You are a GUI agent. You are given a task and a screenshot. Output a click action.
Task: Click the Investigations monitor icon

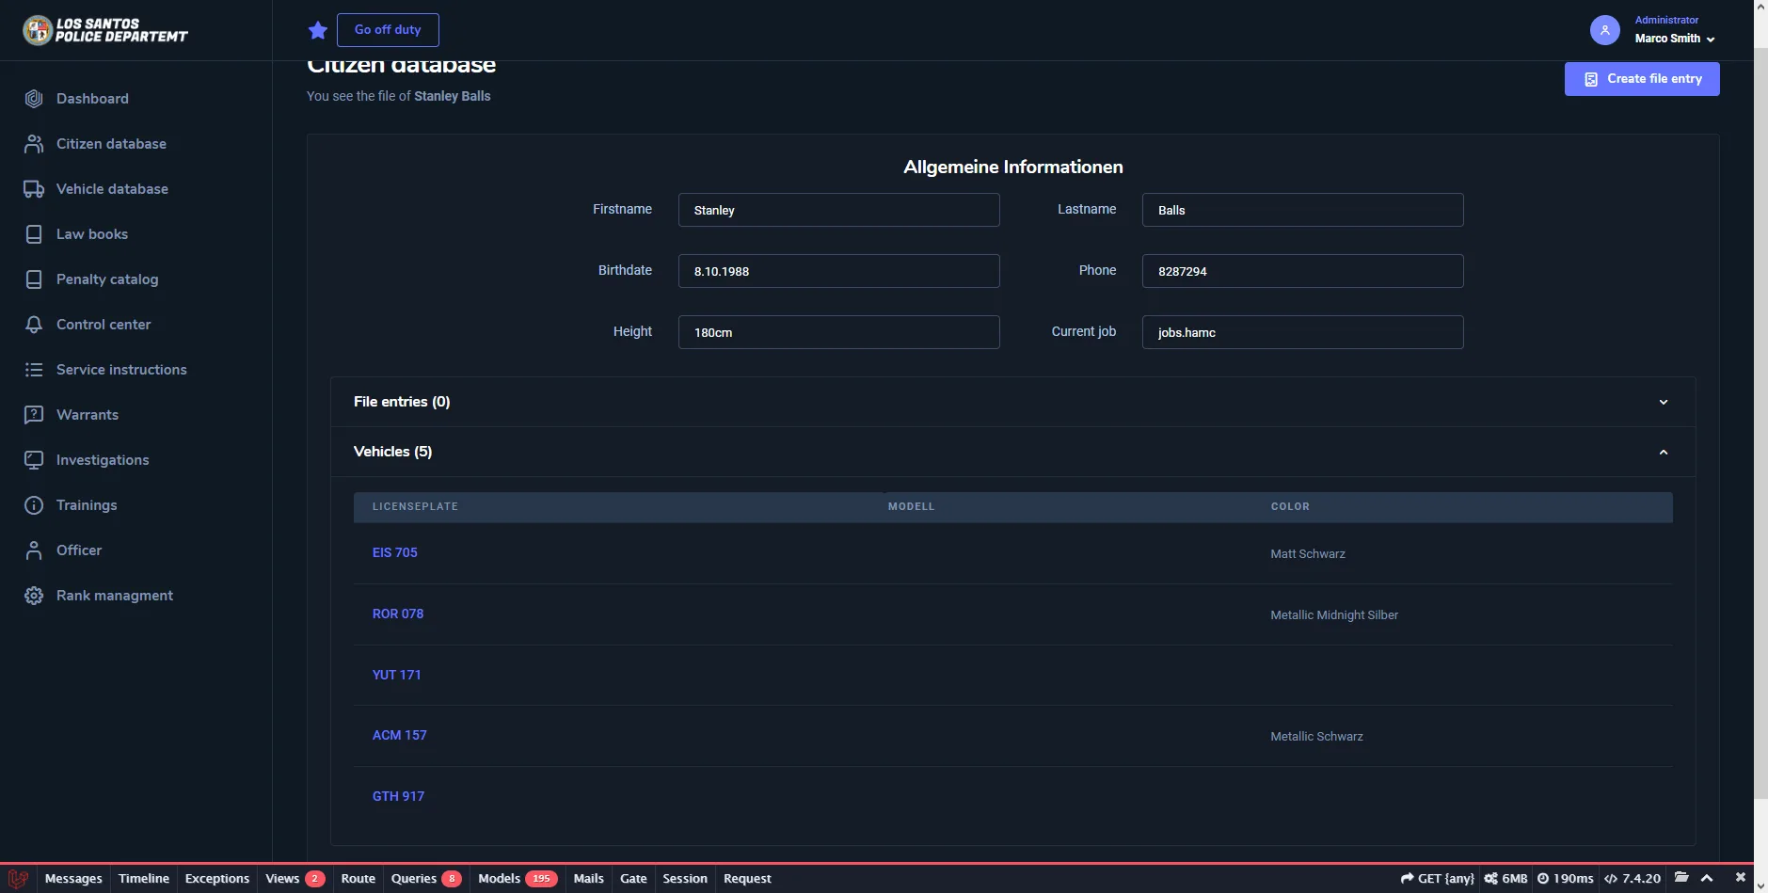point(33,459)
